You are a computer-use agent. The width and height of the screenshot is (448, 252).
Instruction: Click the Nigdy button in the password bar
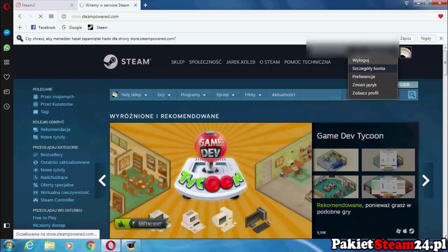pyautogui.click(x=426, y=38)
